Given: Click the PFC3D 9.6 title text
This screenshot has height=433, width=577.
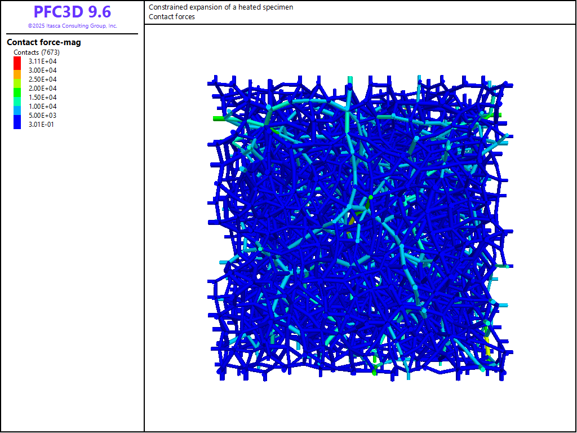Looking at the screenshot, I should [x=72, y=12].
